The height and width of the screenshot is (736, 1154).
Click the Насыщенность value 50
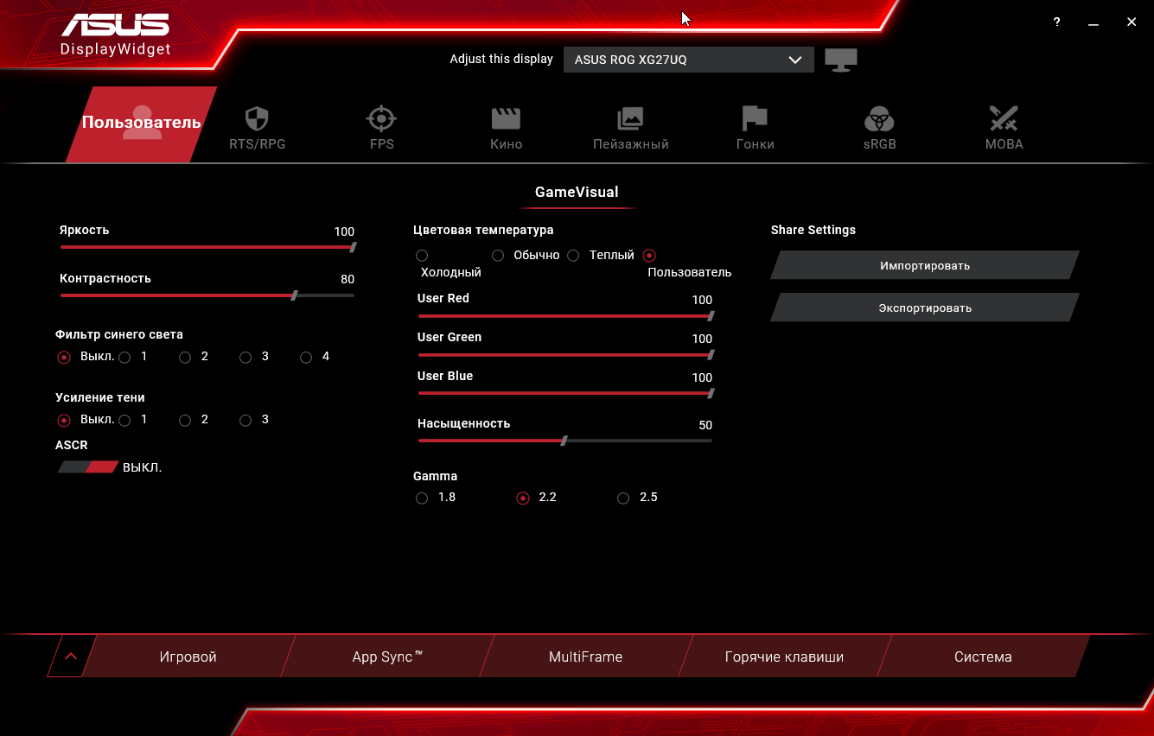click(x=705, y=425)
